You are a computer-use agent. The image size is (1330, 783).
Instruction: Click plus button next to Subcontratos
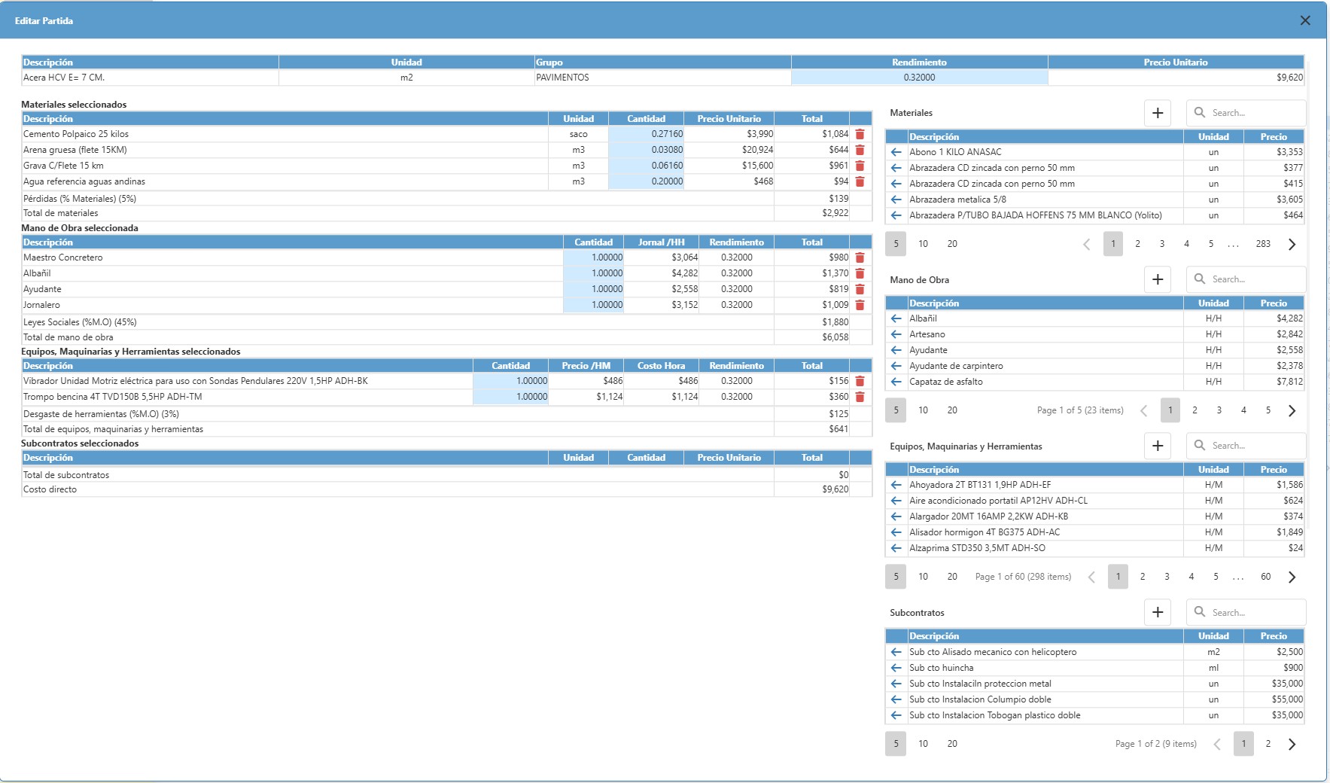1158,613
